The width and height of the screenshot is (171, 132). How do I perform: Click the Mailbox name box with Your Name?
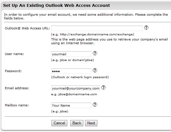click(71, 105)
